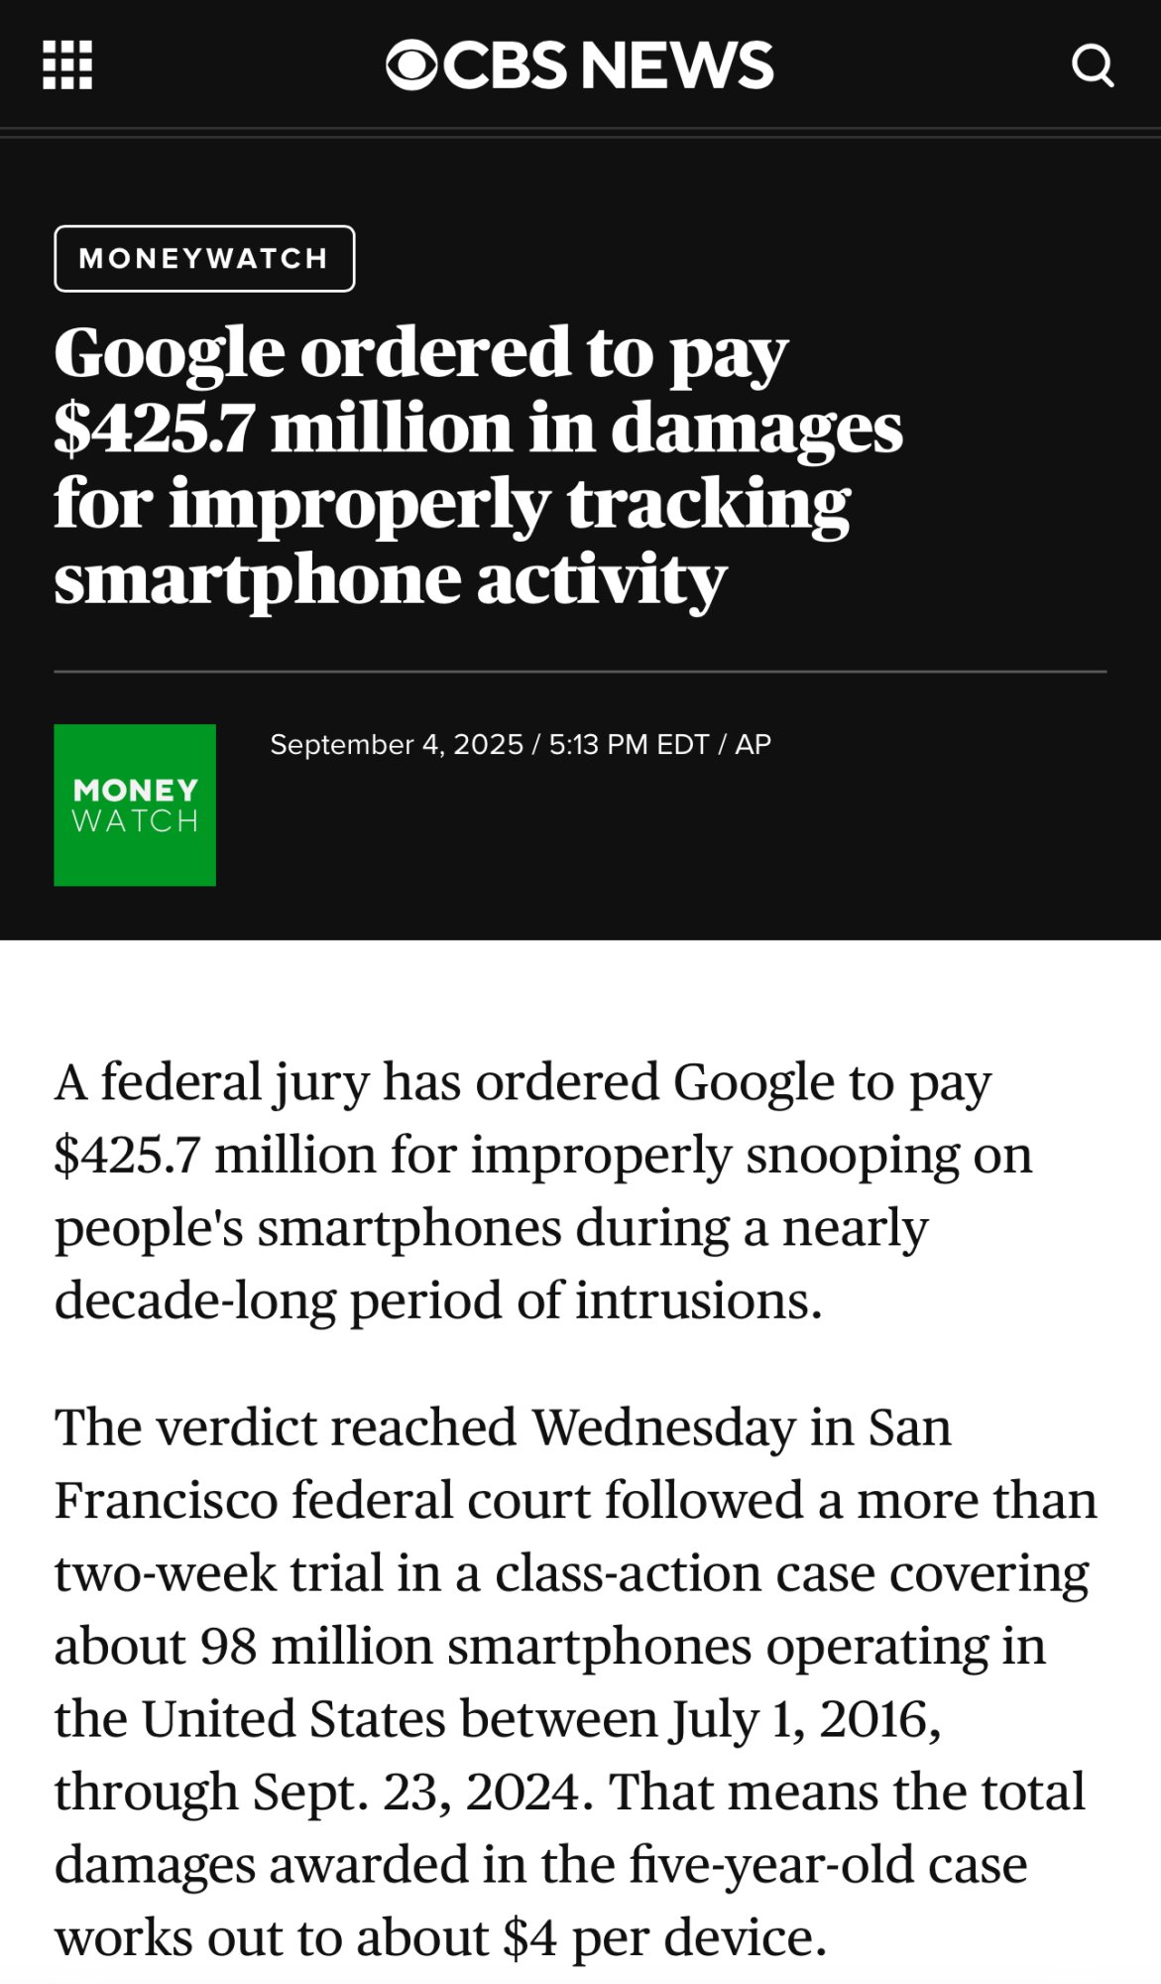
Task: Click "decade-long period of intrusions" text
Action: (438, 1301)
